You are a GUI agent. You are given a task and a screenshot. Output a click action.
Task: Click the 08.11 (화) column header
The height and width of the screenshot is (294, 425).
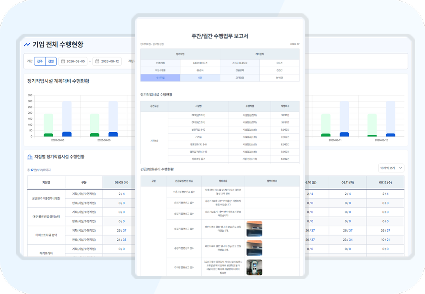click(x=348, y=182)
